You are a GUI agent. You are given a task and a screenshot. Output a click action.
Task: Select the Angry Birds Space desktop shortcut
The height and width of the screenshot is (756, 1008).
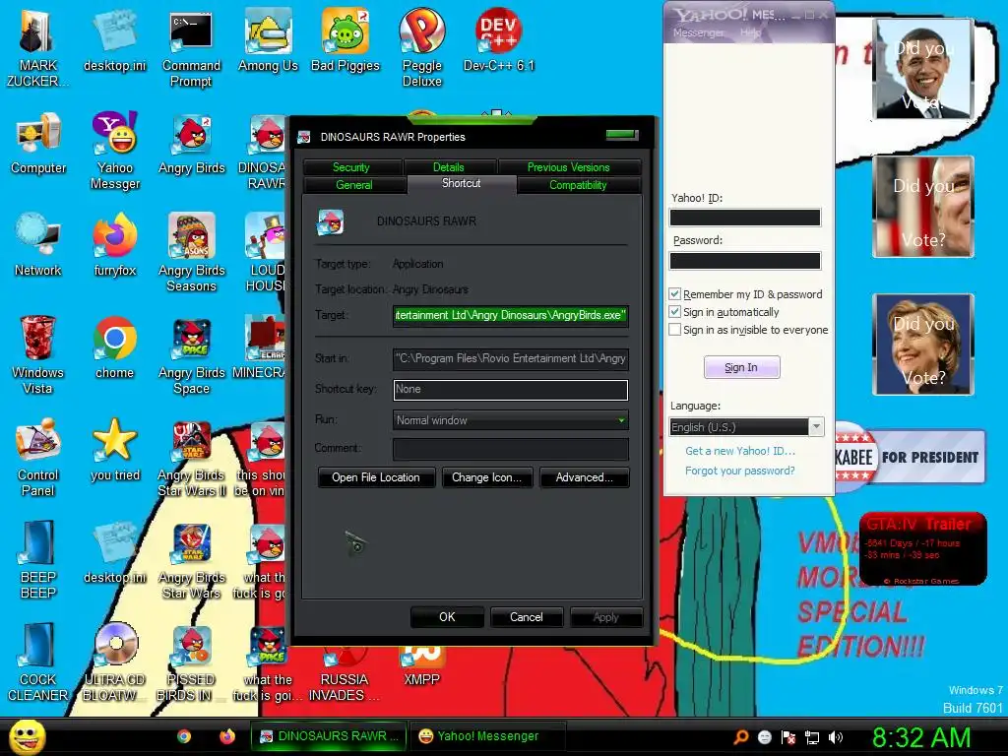tap(192, 355)
